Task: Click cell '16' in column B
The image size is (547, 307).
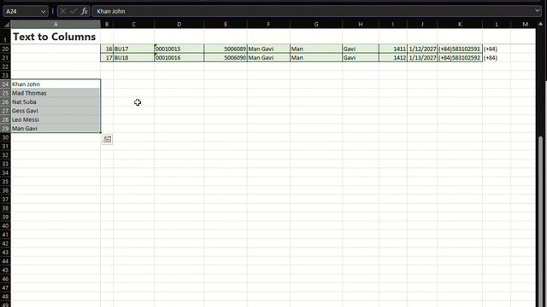Action: click(x=107, y=49)
